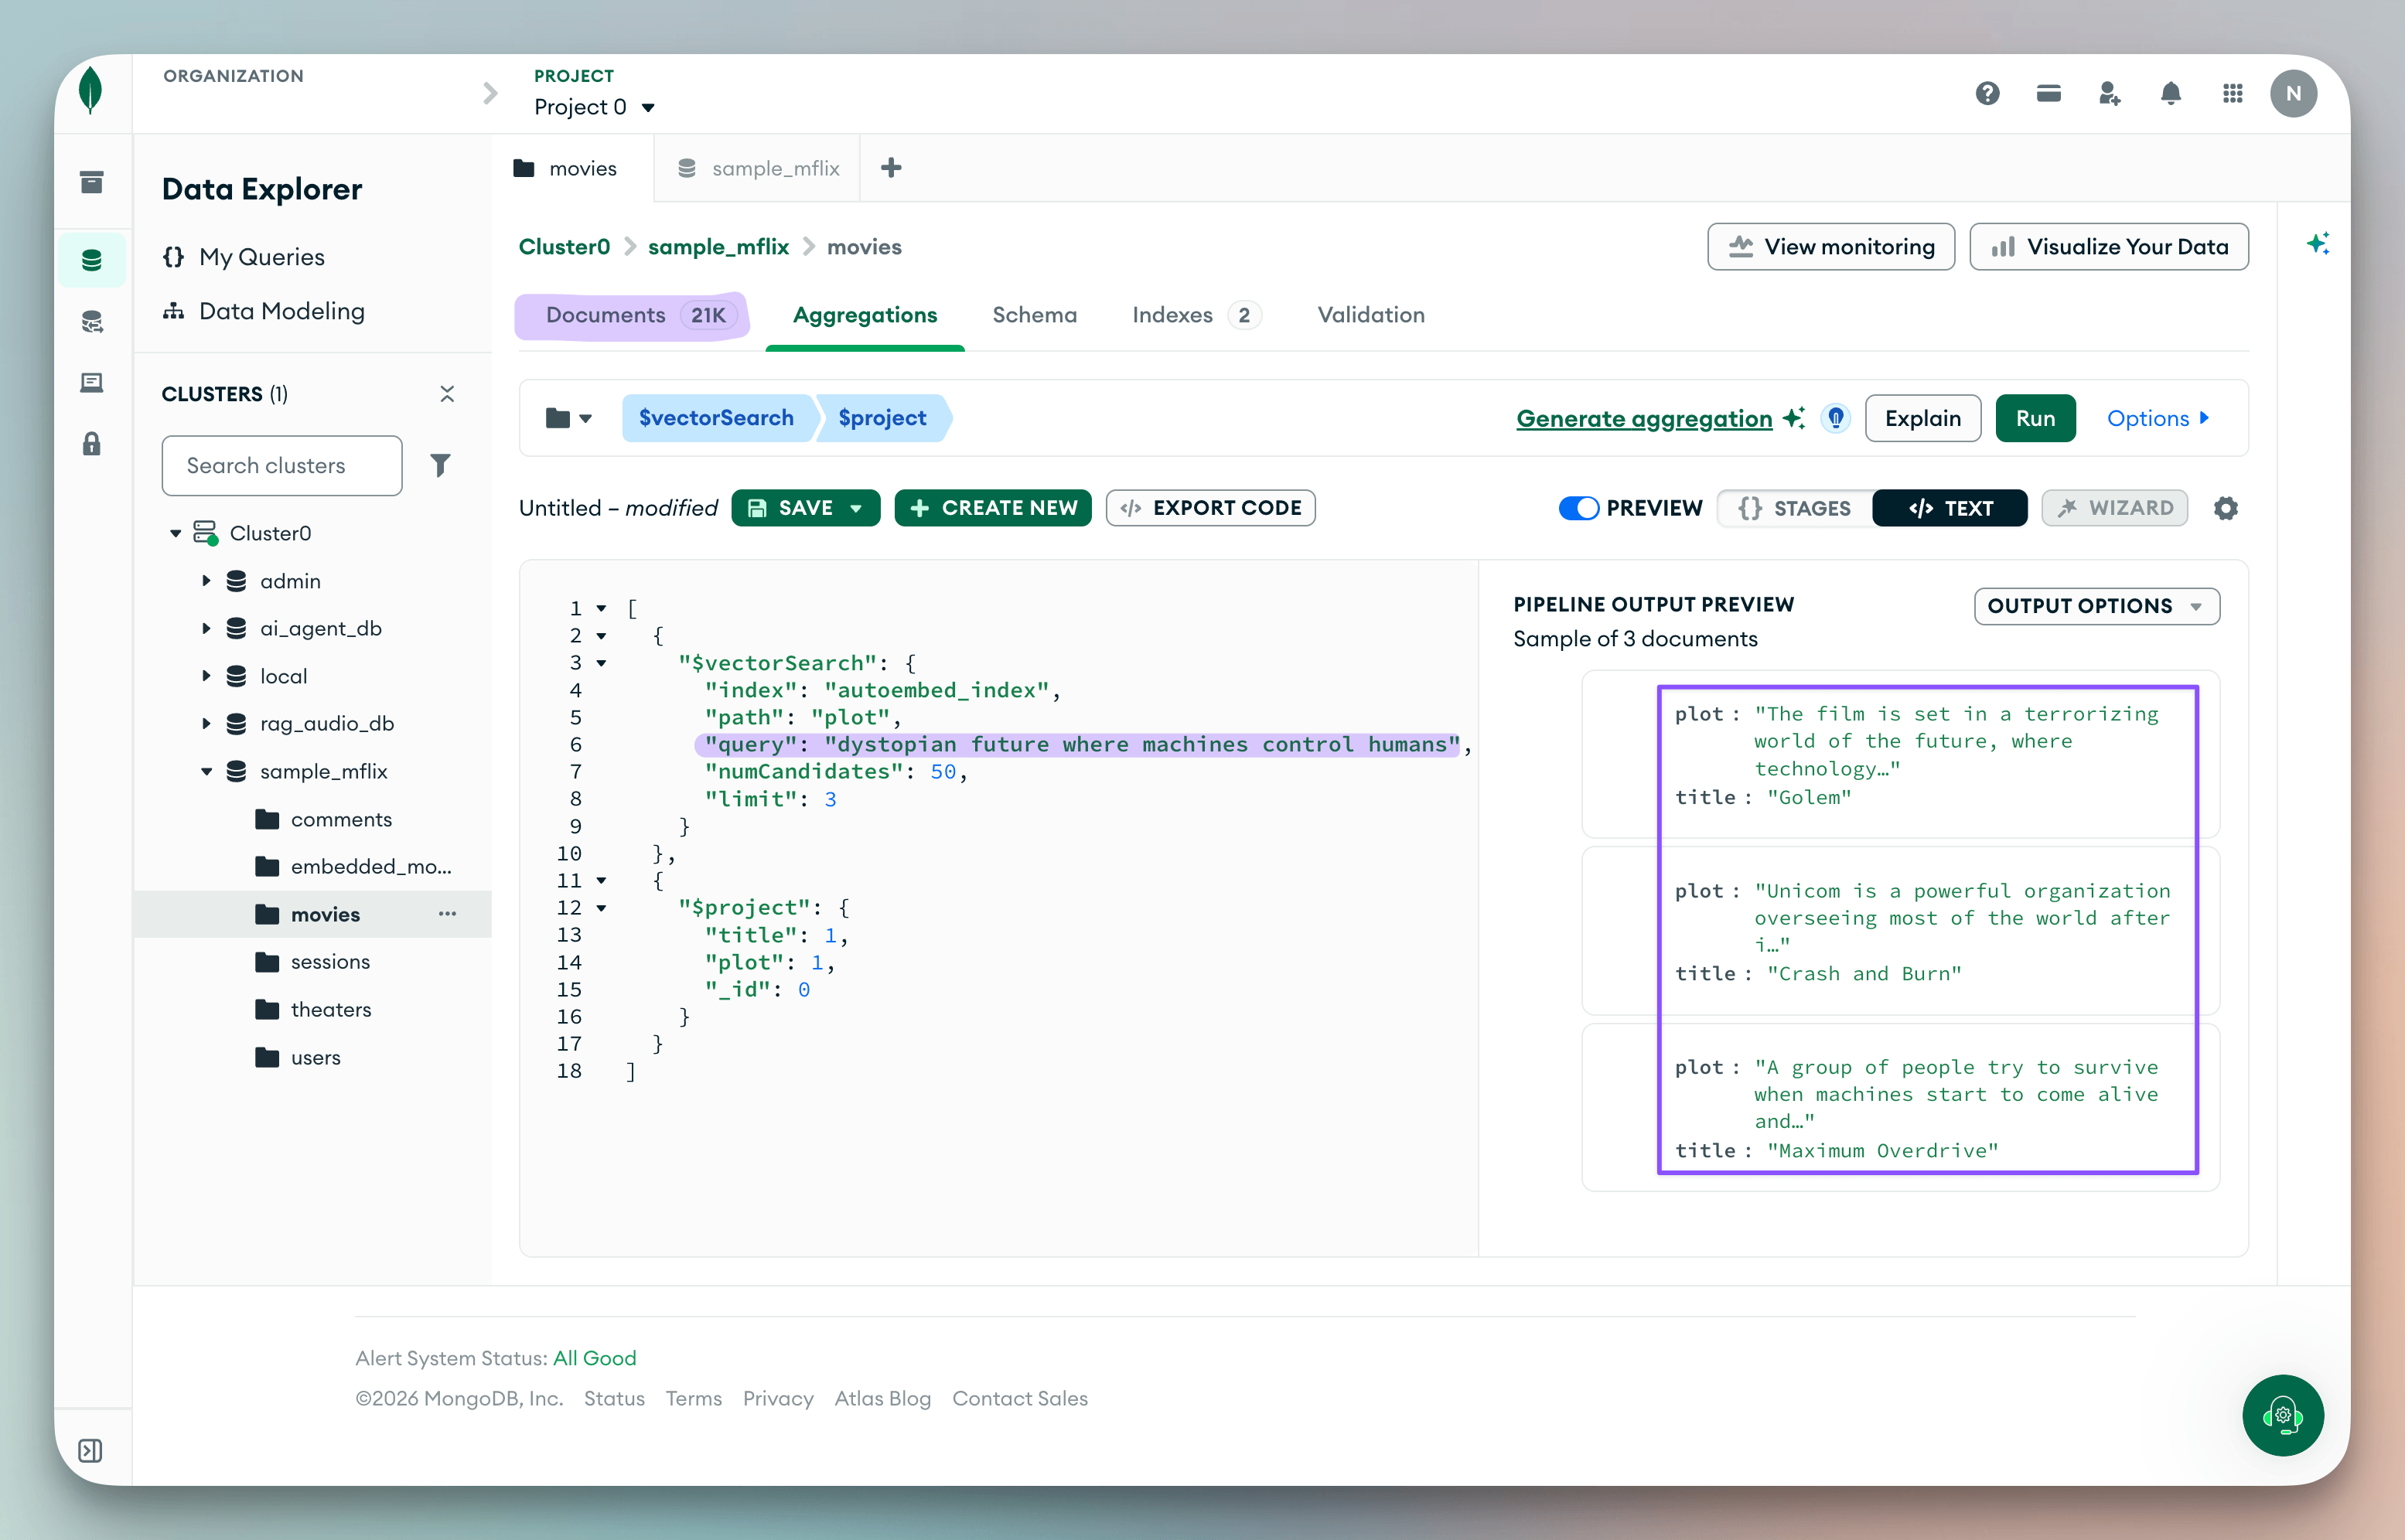This screenshot has width=2405, height=1540.
Task: Expand the admin database
Action: coord(206,581)
